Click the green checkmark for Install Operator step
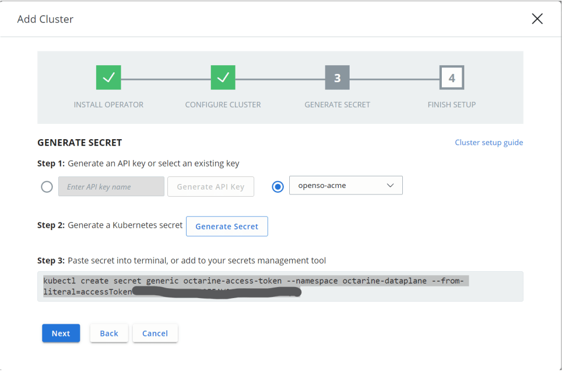Viewport: 562px width, 372px height. 109,78
